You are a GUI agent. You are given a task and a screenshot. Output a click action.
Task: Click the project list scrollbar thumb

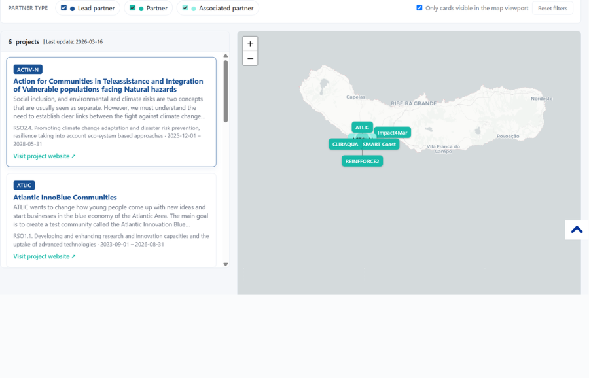tap(225, 91)
